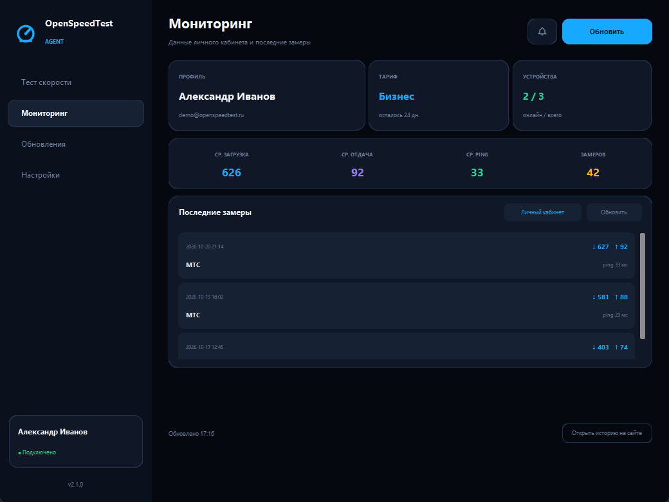Click the OpenSpeedTest speedometer logo

[26, 33]
